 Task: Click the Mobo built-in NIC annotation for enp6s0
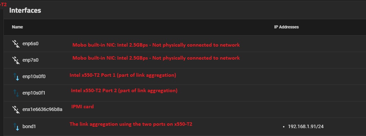tap(156, 45)
